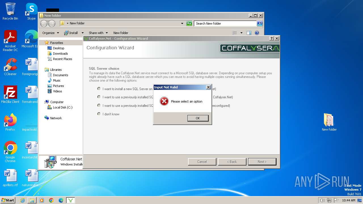Click the volume icon in system tray
Image resolution: width=363 pixels, height=204 pixels.
coord(322,200)
